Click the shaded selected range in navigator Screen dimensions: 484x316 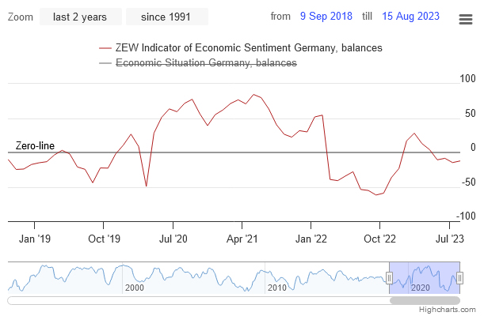tap(424, 273)
